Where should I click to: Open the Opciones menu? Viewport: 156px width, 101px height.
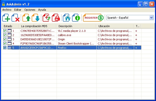click(x=30, y=10)
